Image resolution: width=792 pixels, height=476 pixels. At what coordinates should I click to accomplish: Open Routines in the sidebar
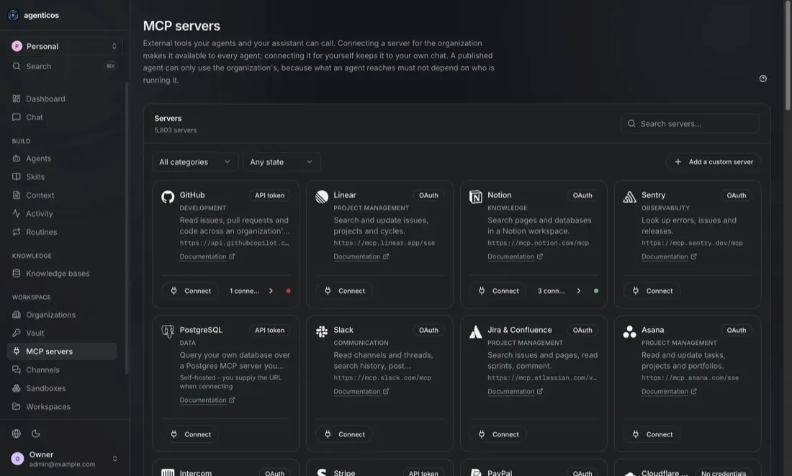[x=62, y=232]
